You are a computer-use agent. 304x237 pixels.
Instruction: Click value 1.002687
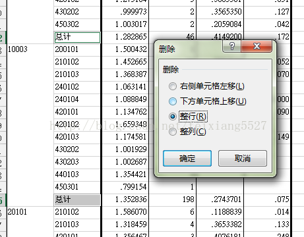[131, 162]
